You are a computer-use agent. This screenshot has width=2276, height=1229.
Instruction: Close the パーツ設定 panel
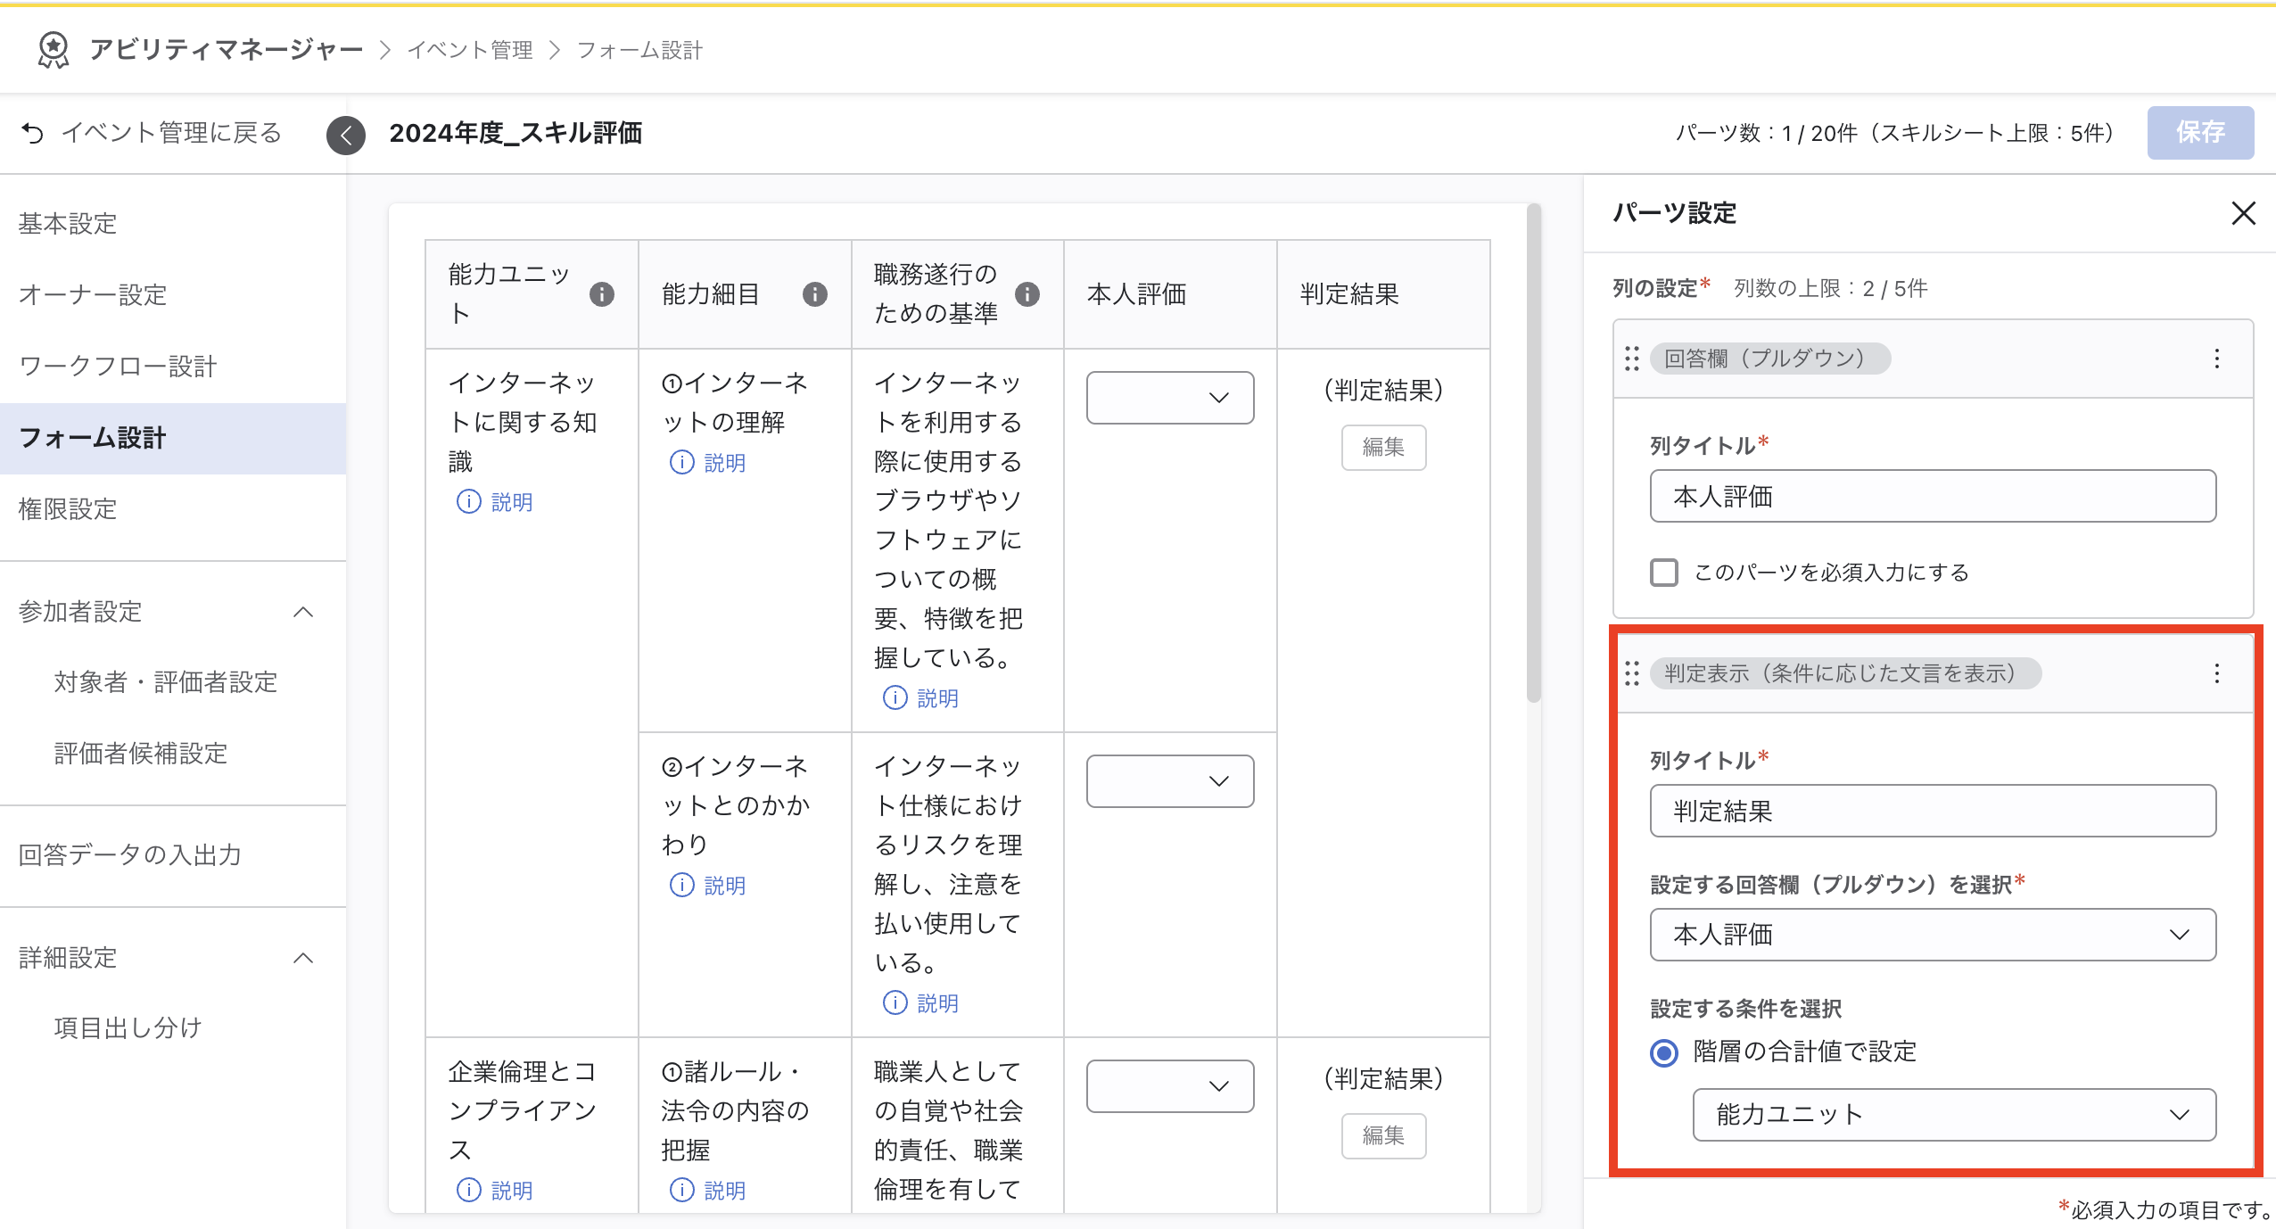pos(2243,213)
